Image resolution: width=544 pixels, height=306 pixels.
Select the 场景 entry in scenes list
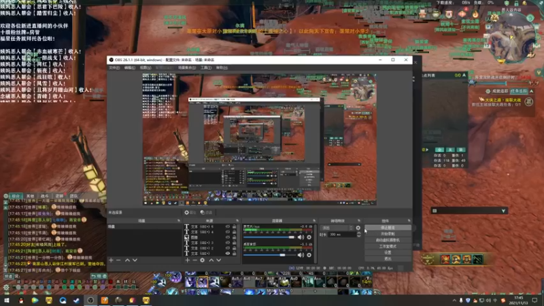click(144, 226)
